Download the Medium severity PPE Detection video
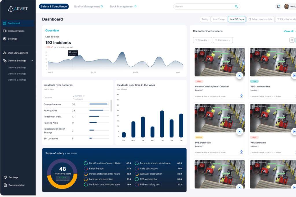296x197 pixels. 241,152
